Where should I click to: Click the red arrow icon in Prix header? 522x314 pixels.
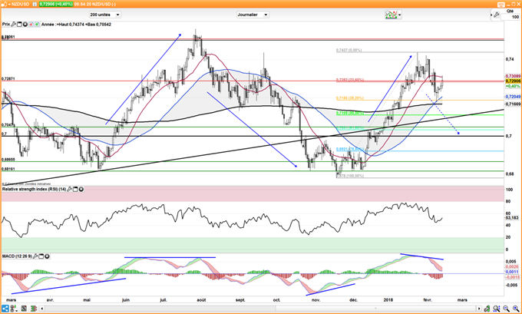pos(31,25)
